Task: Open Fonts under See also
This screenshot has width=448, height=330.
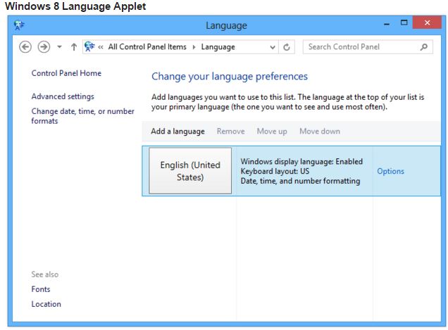Action: point(41,289)
